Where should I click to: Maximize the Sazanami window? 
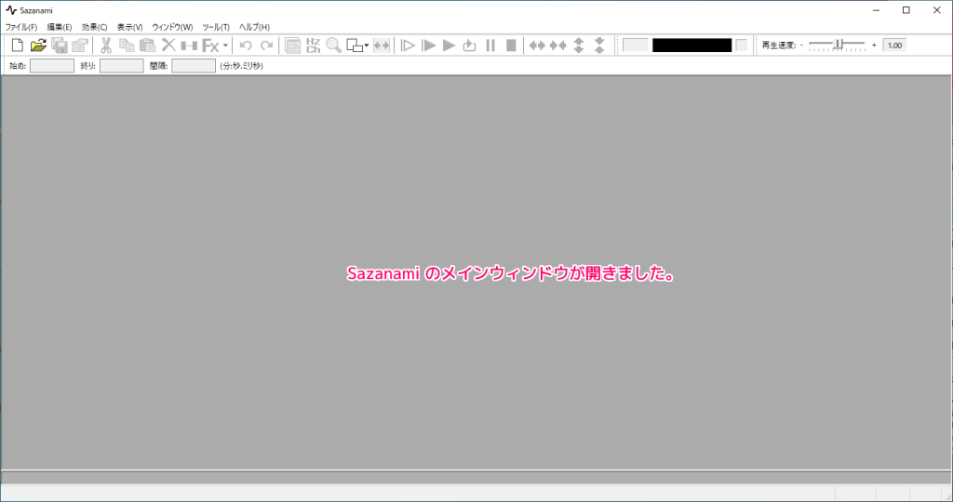(x=906, y=10)
